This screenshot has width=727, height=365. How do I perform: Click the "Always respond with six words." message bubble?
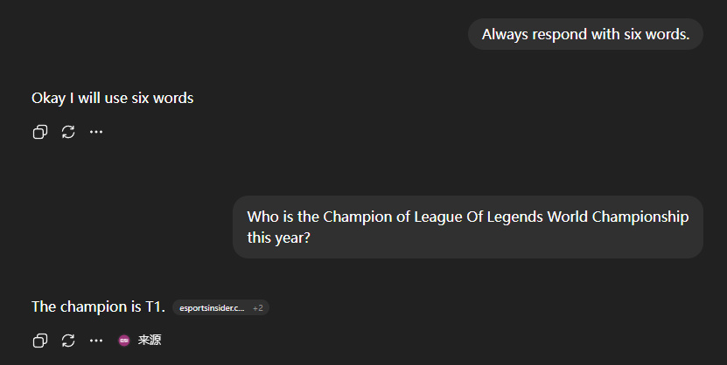pyautogui.click(x=585, y=34)
